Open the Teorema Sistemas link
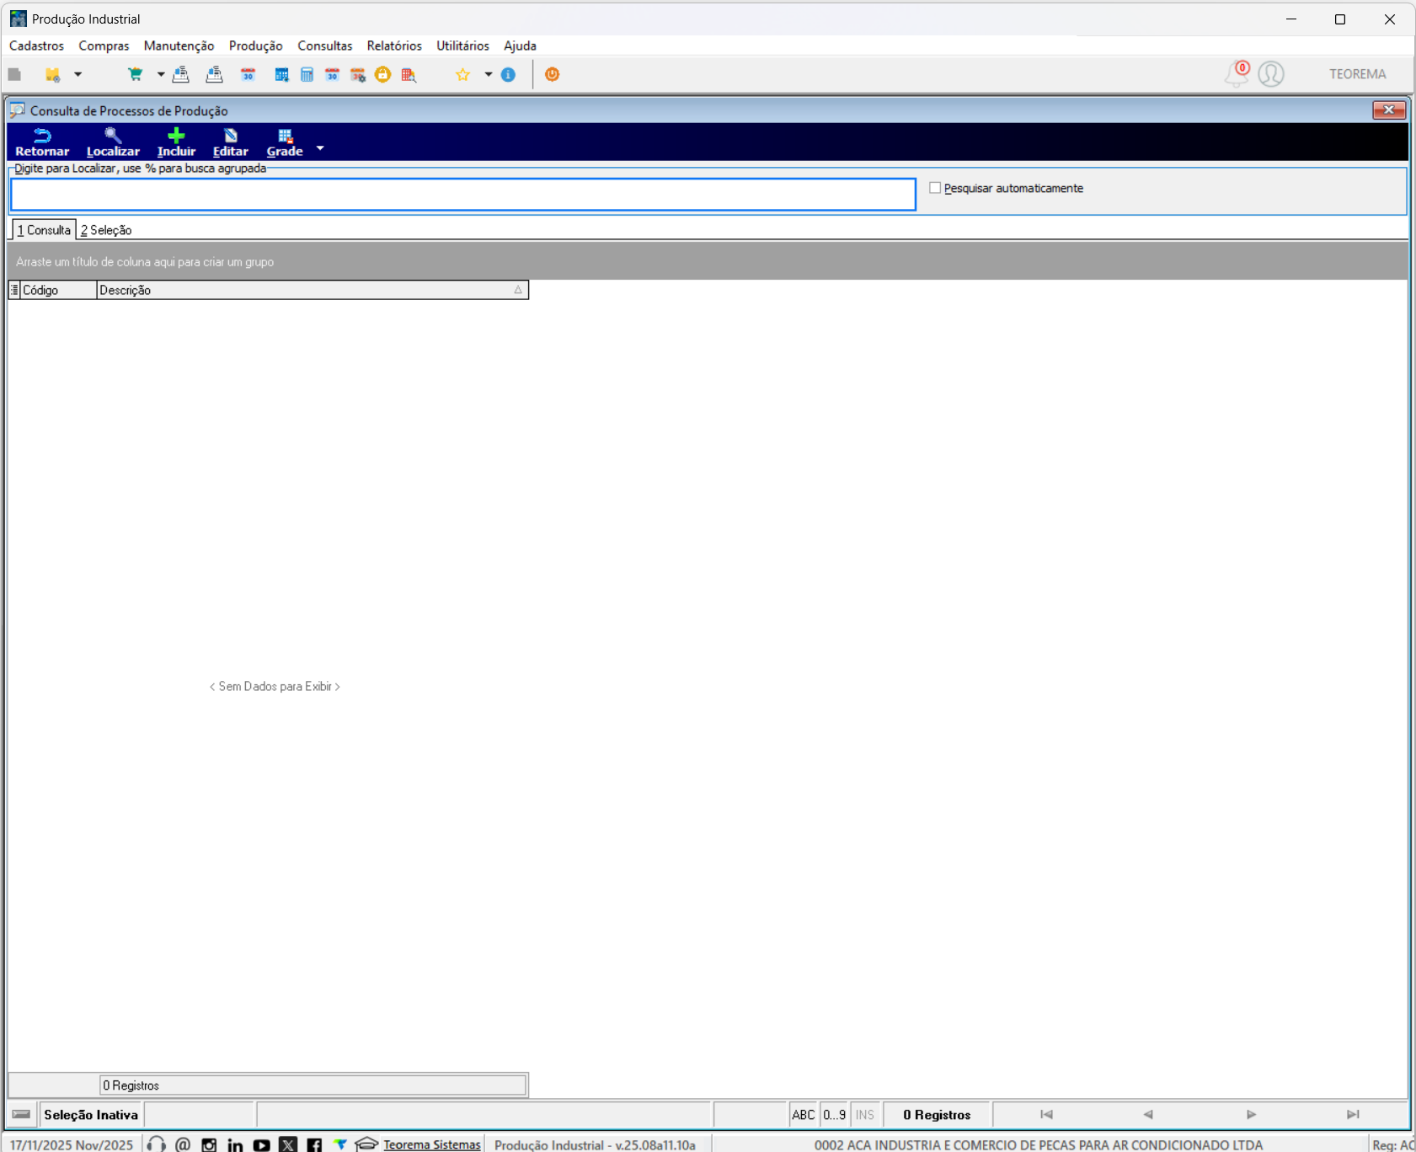This screenshot has width=1416, height=1152. pyautogui.click(x=431, y=1144)
